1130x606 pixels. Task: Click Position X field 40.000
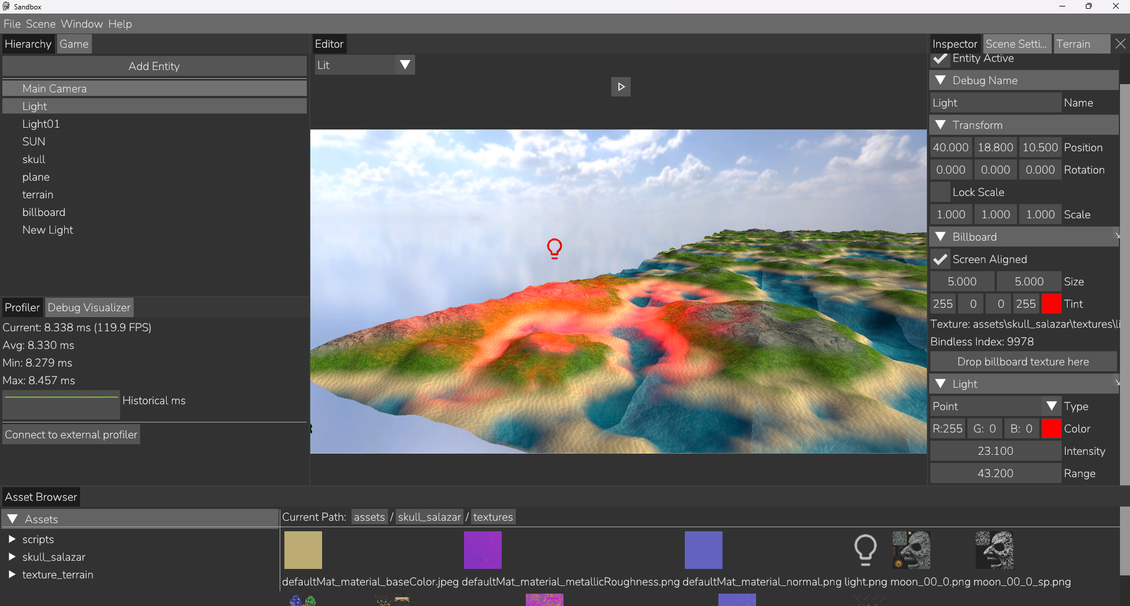951,148
